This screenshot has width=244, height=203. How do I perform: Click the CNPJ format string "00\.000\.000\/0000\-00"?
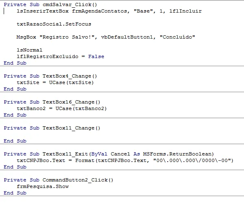click(x=192, y=160)
